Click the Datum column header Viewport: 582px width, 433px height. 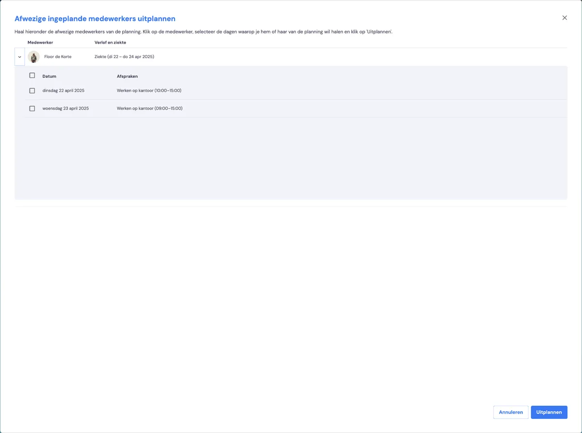click(49, 76)
